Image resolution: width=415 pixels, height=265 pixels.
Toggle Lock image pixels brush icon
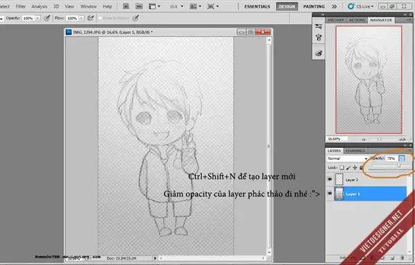[x=349, y=167]
